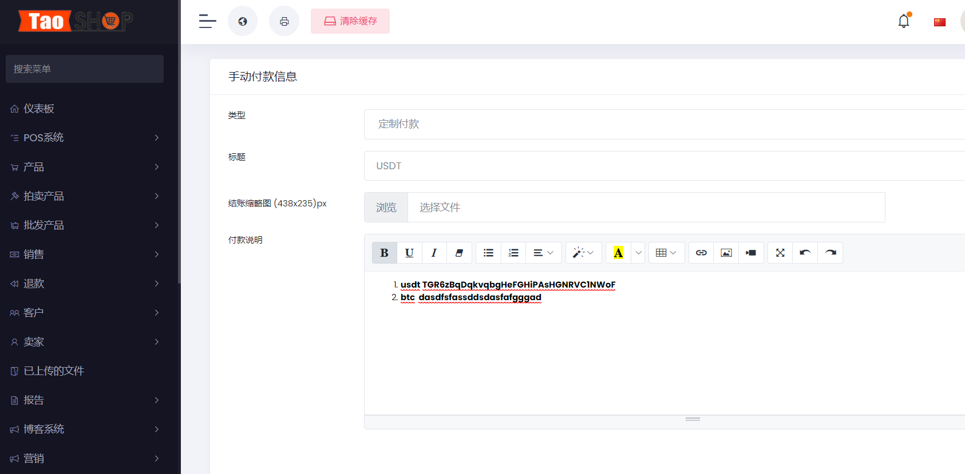Toggle underline formatting in the editor

tap(409, 253)
